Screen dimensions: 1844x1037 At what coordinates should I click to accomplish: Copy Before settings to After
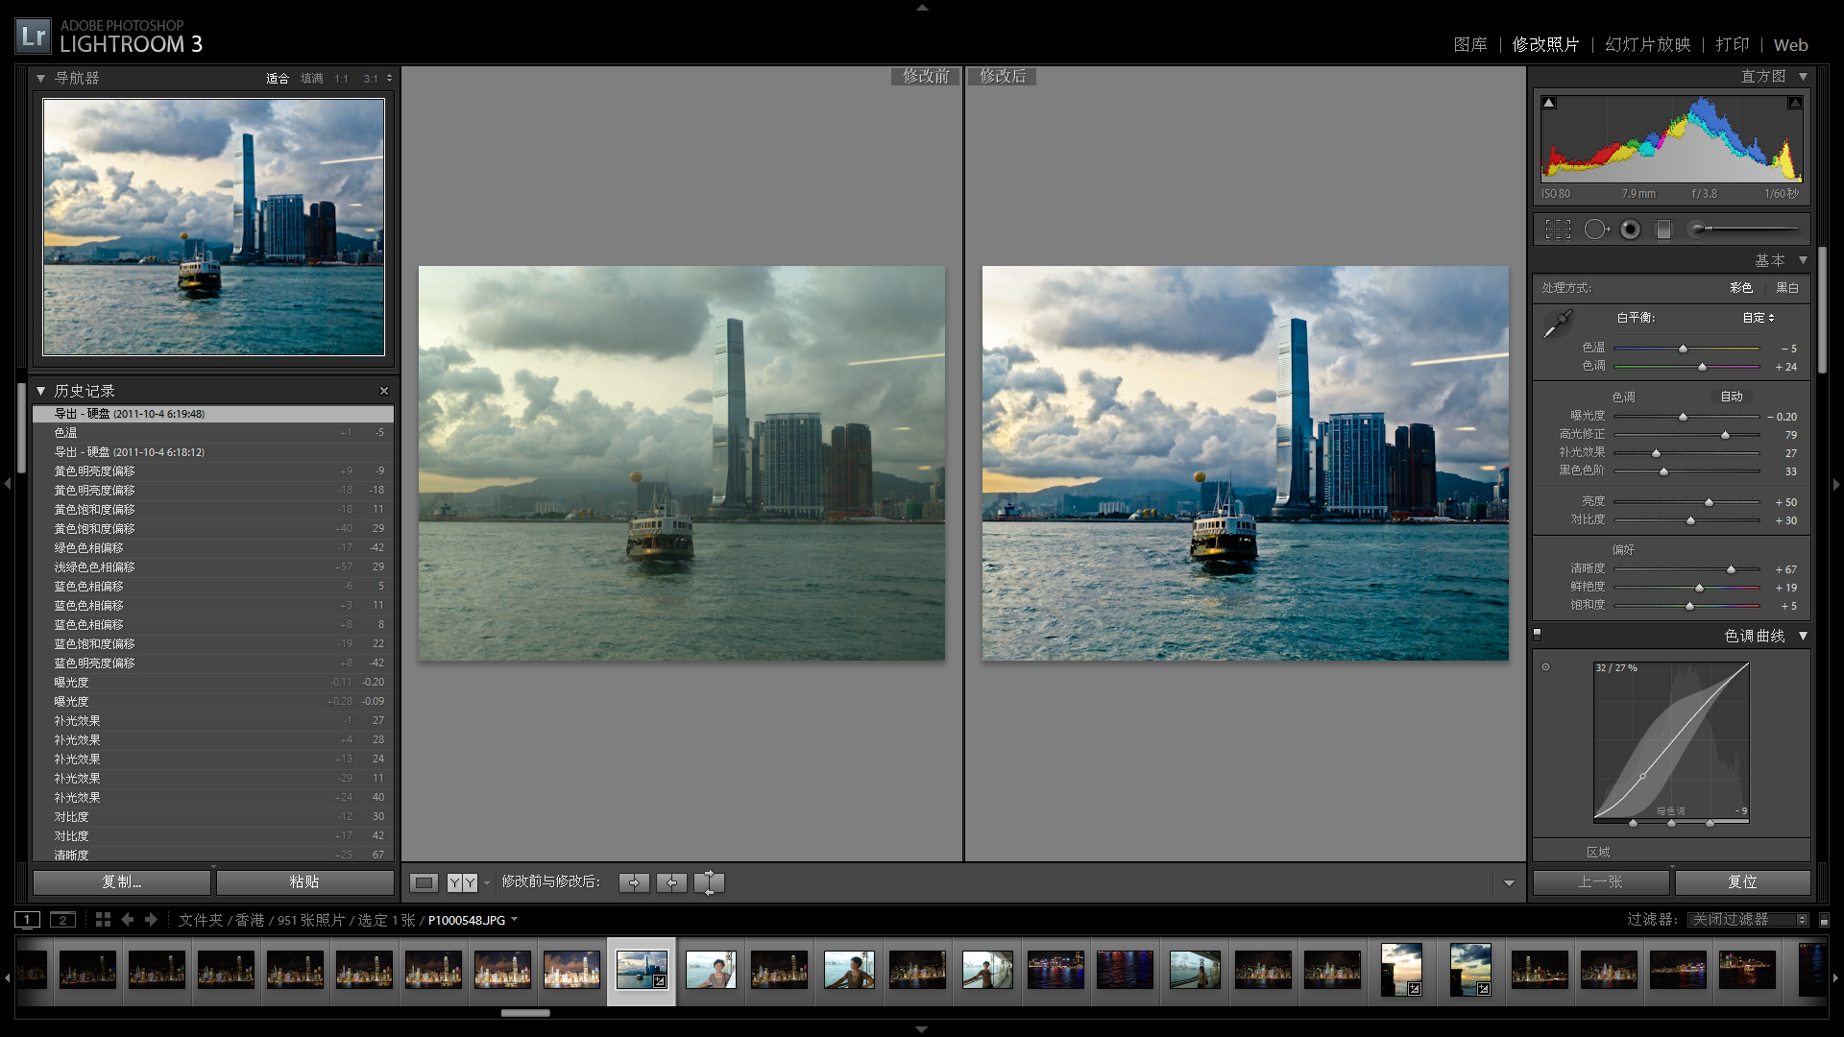click(634, 882)
